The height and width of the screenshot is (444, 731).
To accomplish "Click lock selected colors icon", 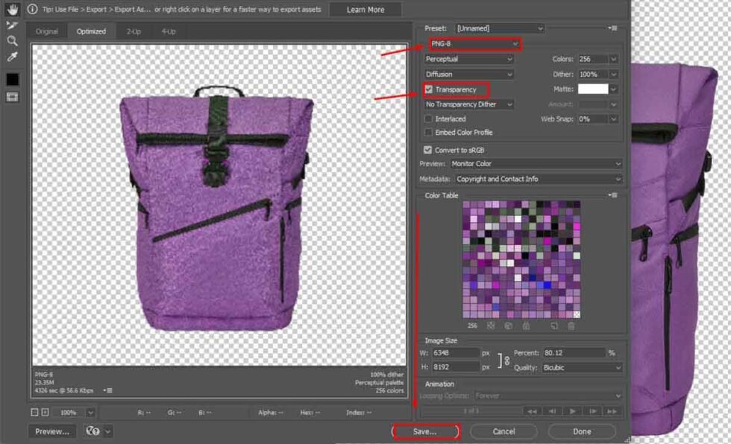I will pos(526,326).
